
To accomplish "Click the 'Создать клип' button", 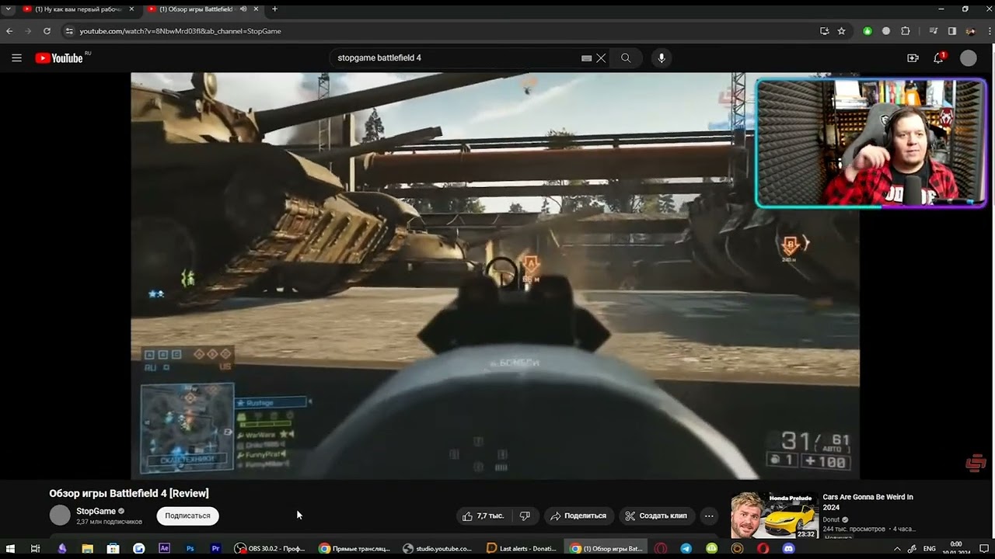I will pyautogui.click(x=656, y=516).
